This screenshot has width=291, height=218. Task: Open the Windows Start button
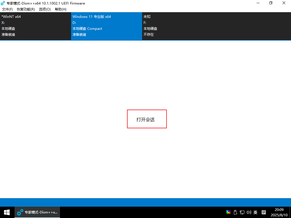click(7, 212)
